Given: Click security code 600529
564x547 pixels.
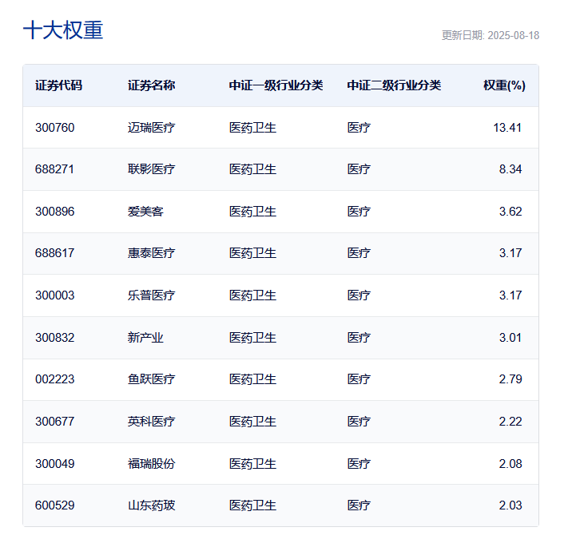Looking at the screenshot, I should [54, 505].
